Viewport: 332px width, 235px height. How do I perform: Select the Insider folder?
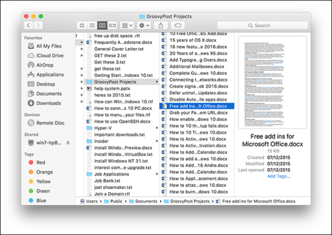122,141
